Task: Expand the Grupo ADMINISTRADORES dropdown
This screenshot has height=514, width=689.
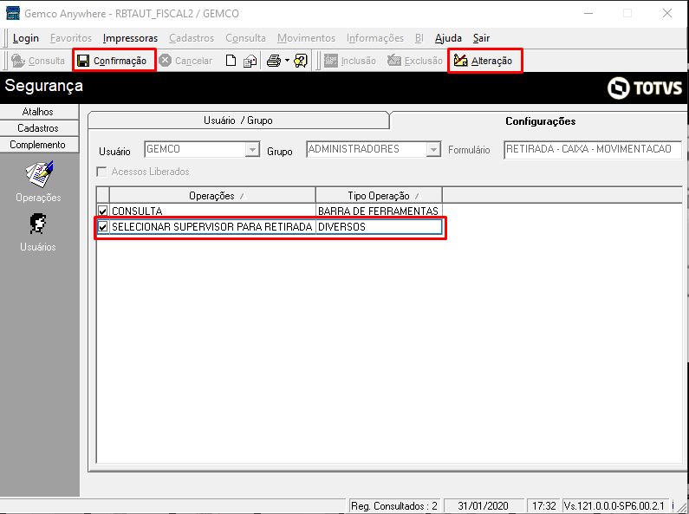Action: [433, 150]
